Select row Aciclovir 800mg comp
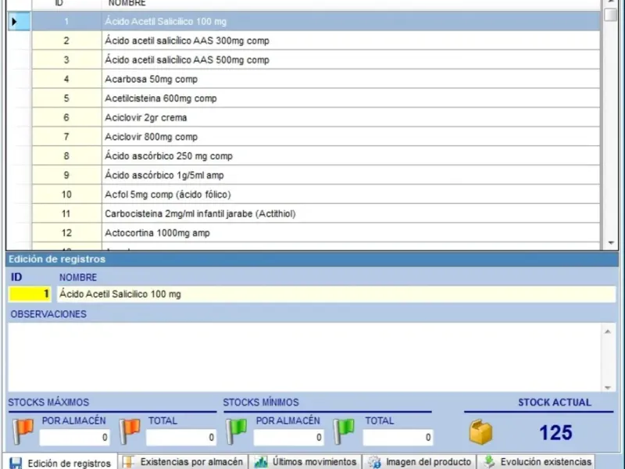This screenshot has width=625, height=469. click(351, 137)
